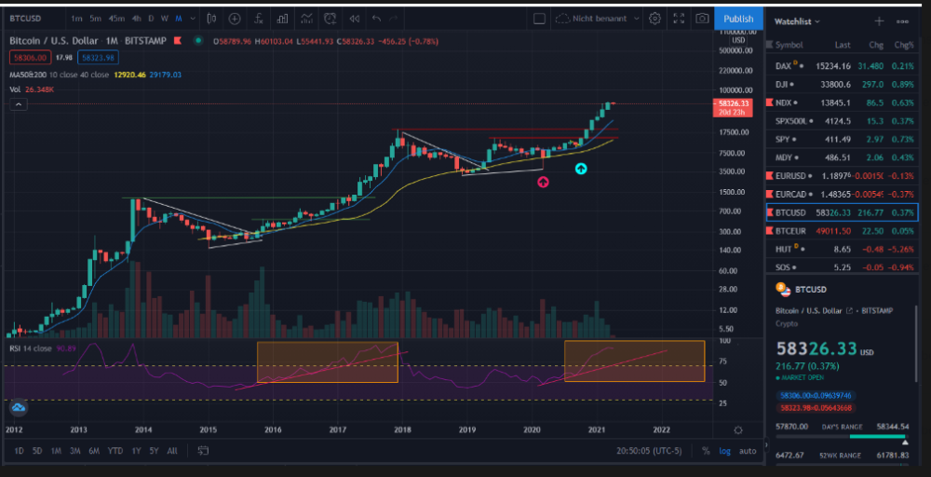Screen dimensions: 931x477
Task: Toggle percent scale mode
Action: 706,451
